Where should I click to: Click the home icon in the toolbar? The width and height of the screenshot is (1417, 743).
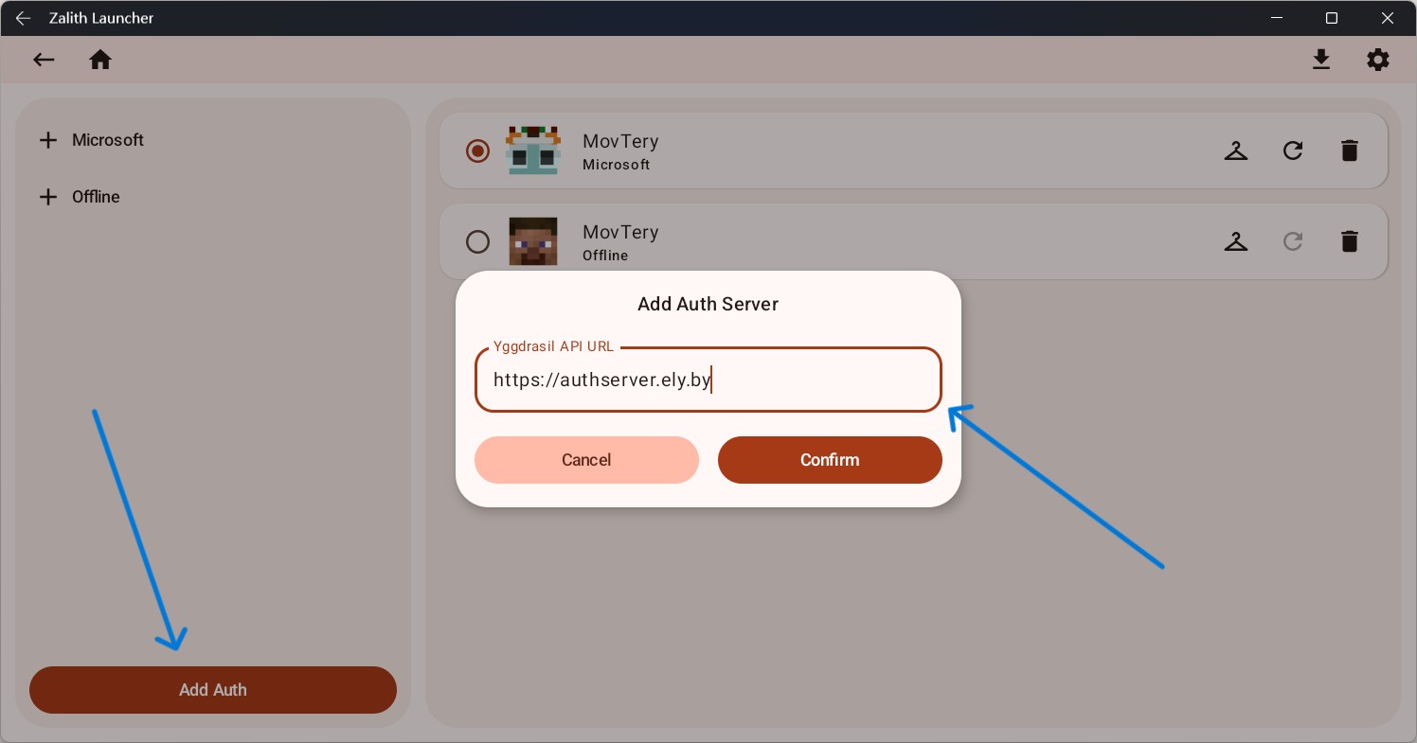point(100,59)
